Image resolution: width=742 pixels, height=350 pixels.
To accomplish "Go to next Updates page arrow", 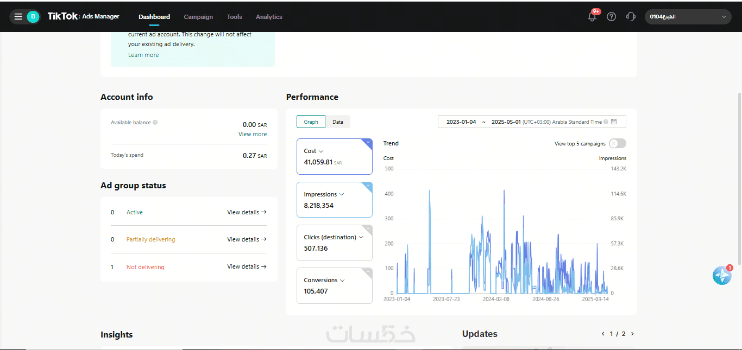I will pos(632,334).
